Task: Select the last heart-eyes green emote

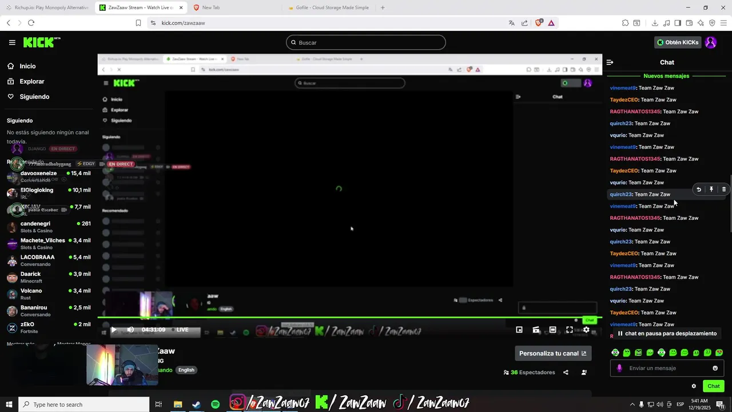Action: (719, 352)
